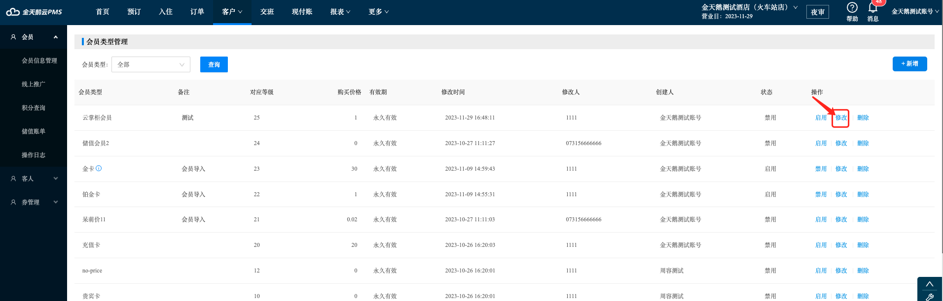Select 操作日志 in the sidebar
The height and width of the screenshot is (301, 943).
click(x=34, y=155)
